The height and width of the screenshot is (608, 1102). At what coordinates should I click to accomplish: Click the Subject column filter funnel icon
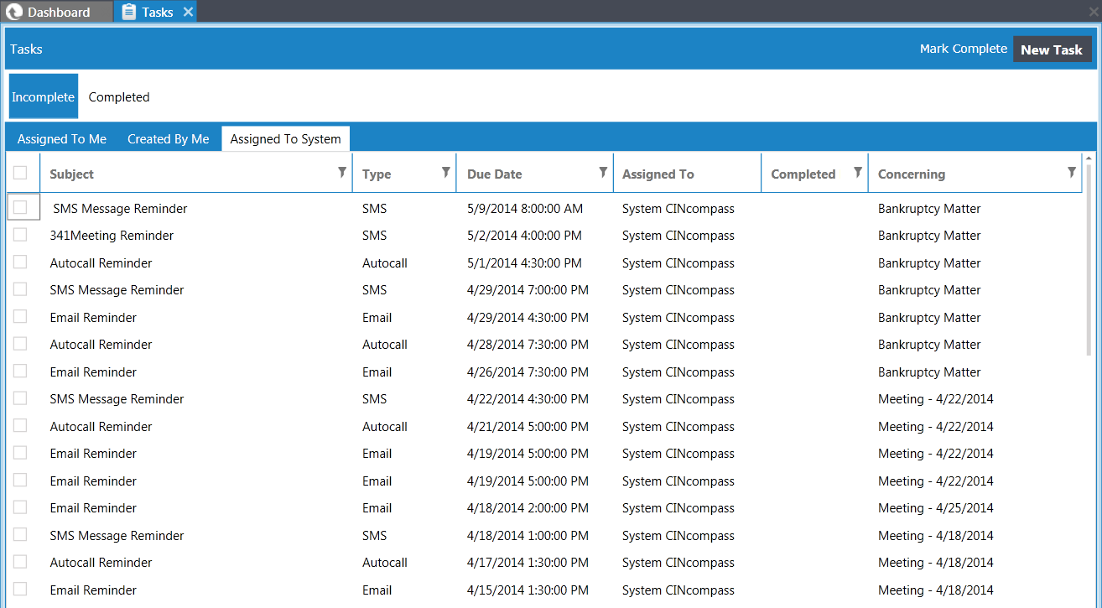tap(341, 172)
